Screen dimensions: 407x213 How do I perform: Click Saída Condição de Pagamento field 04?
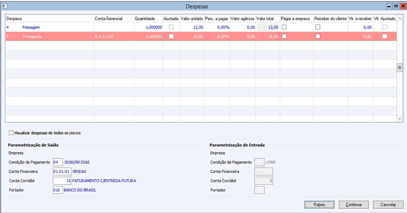point(58,162)
